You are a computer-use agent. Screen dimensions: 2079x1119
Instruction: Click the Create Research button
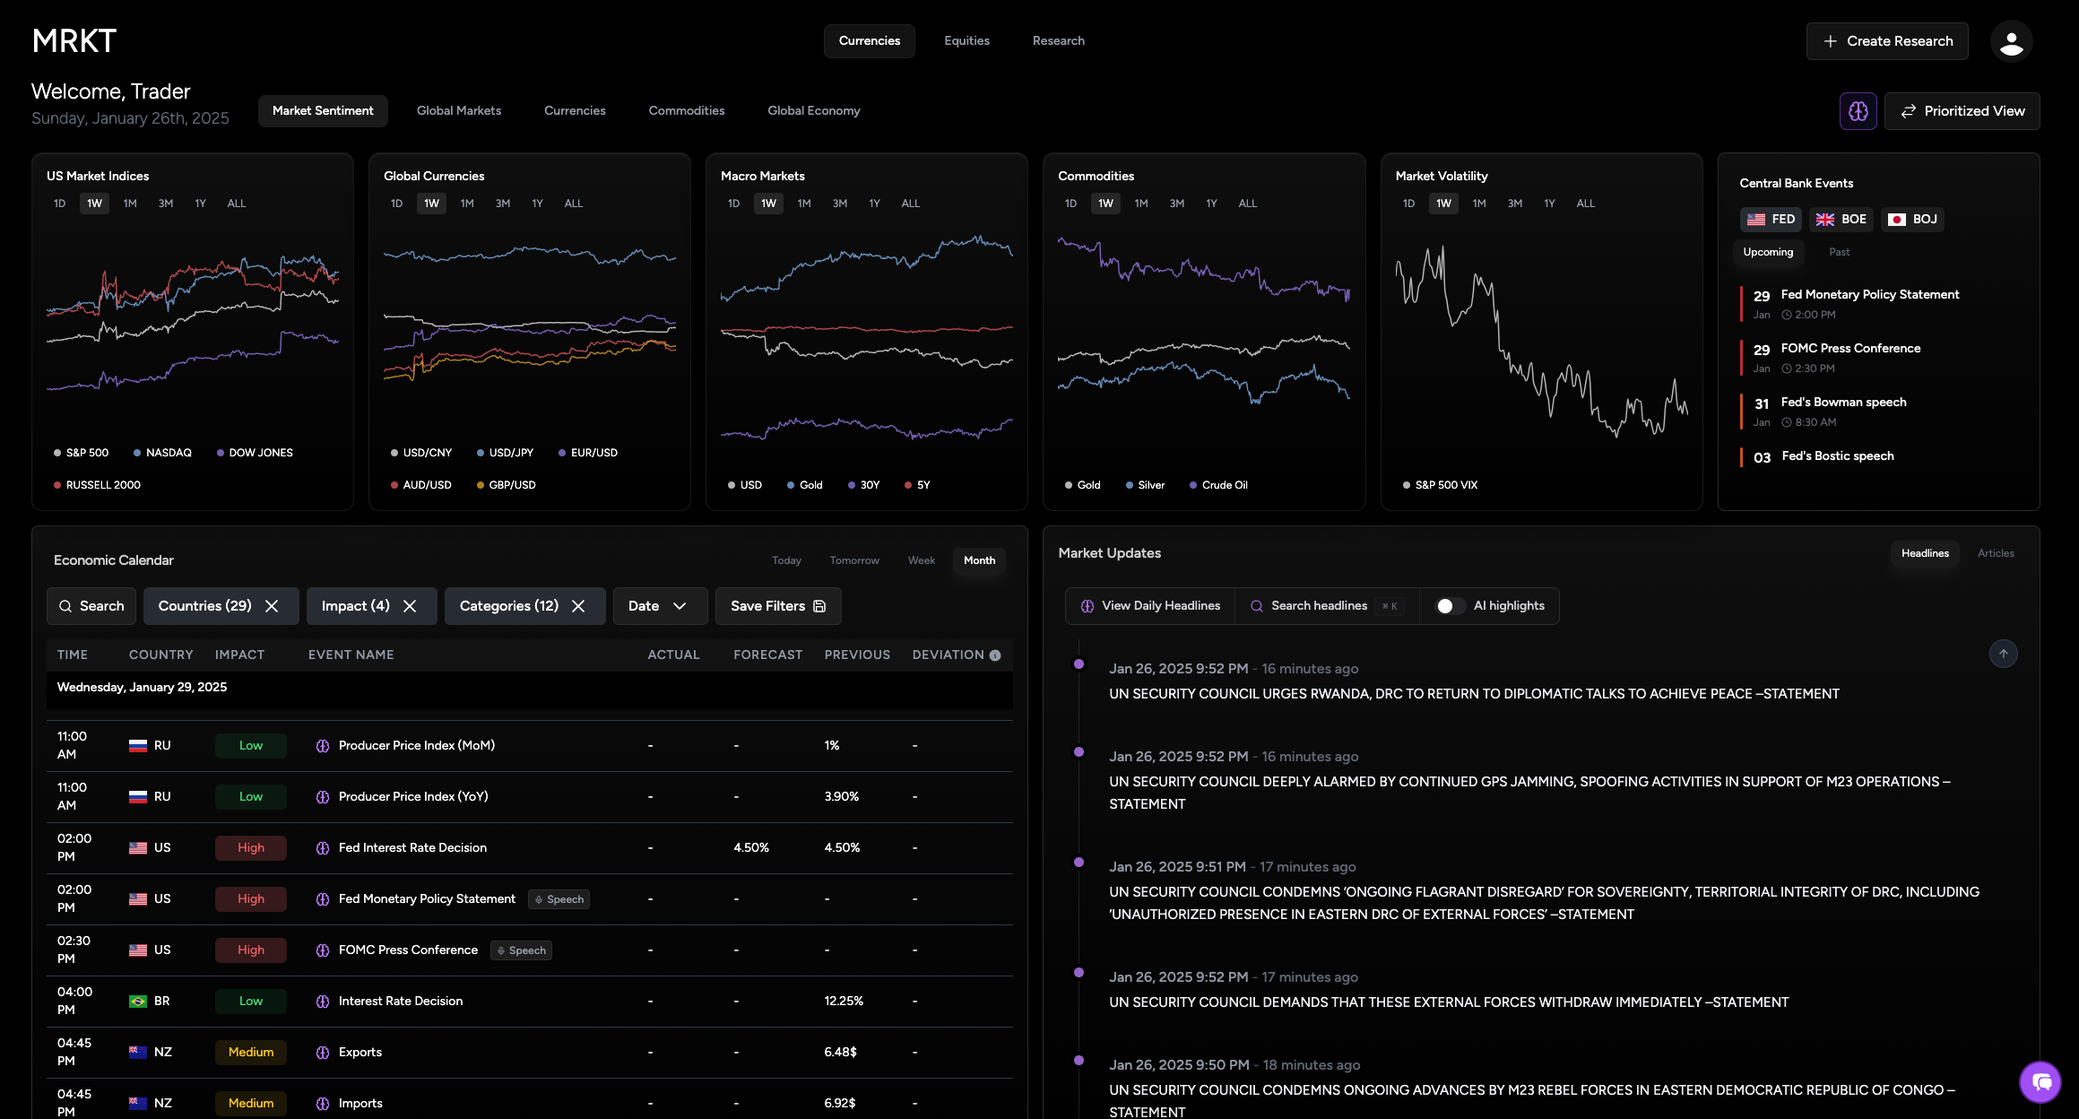[1887, 41]
